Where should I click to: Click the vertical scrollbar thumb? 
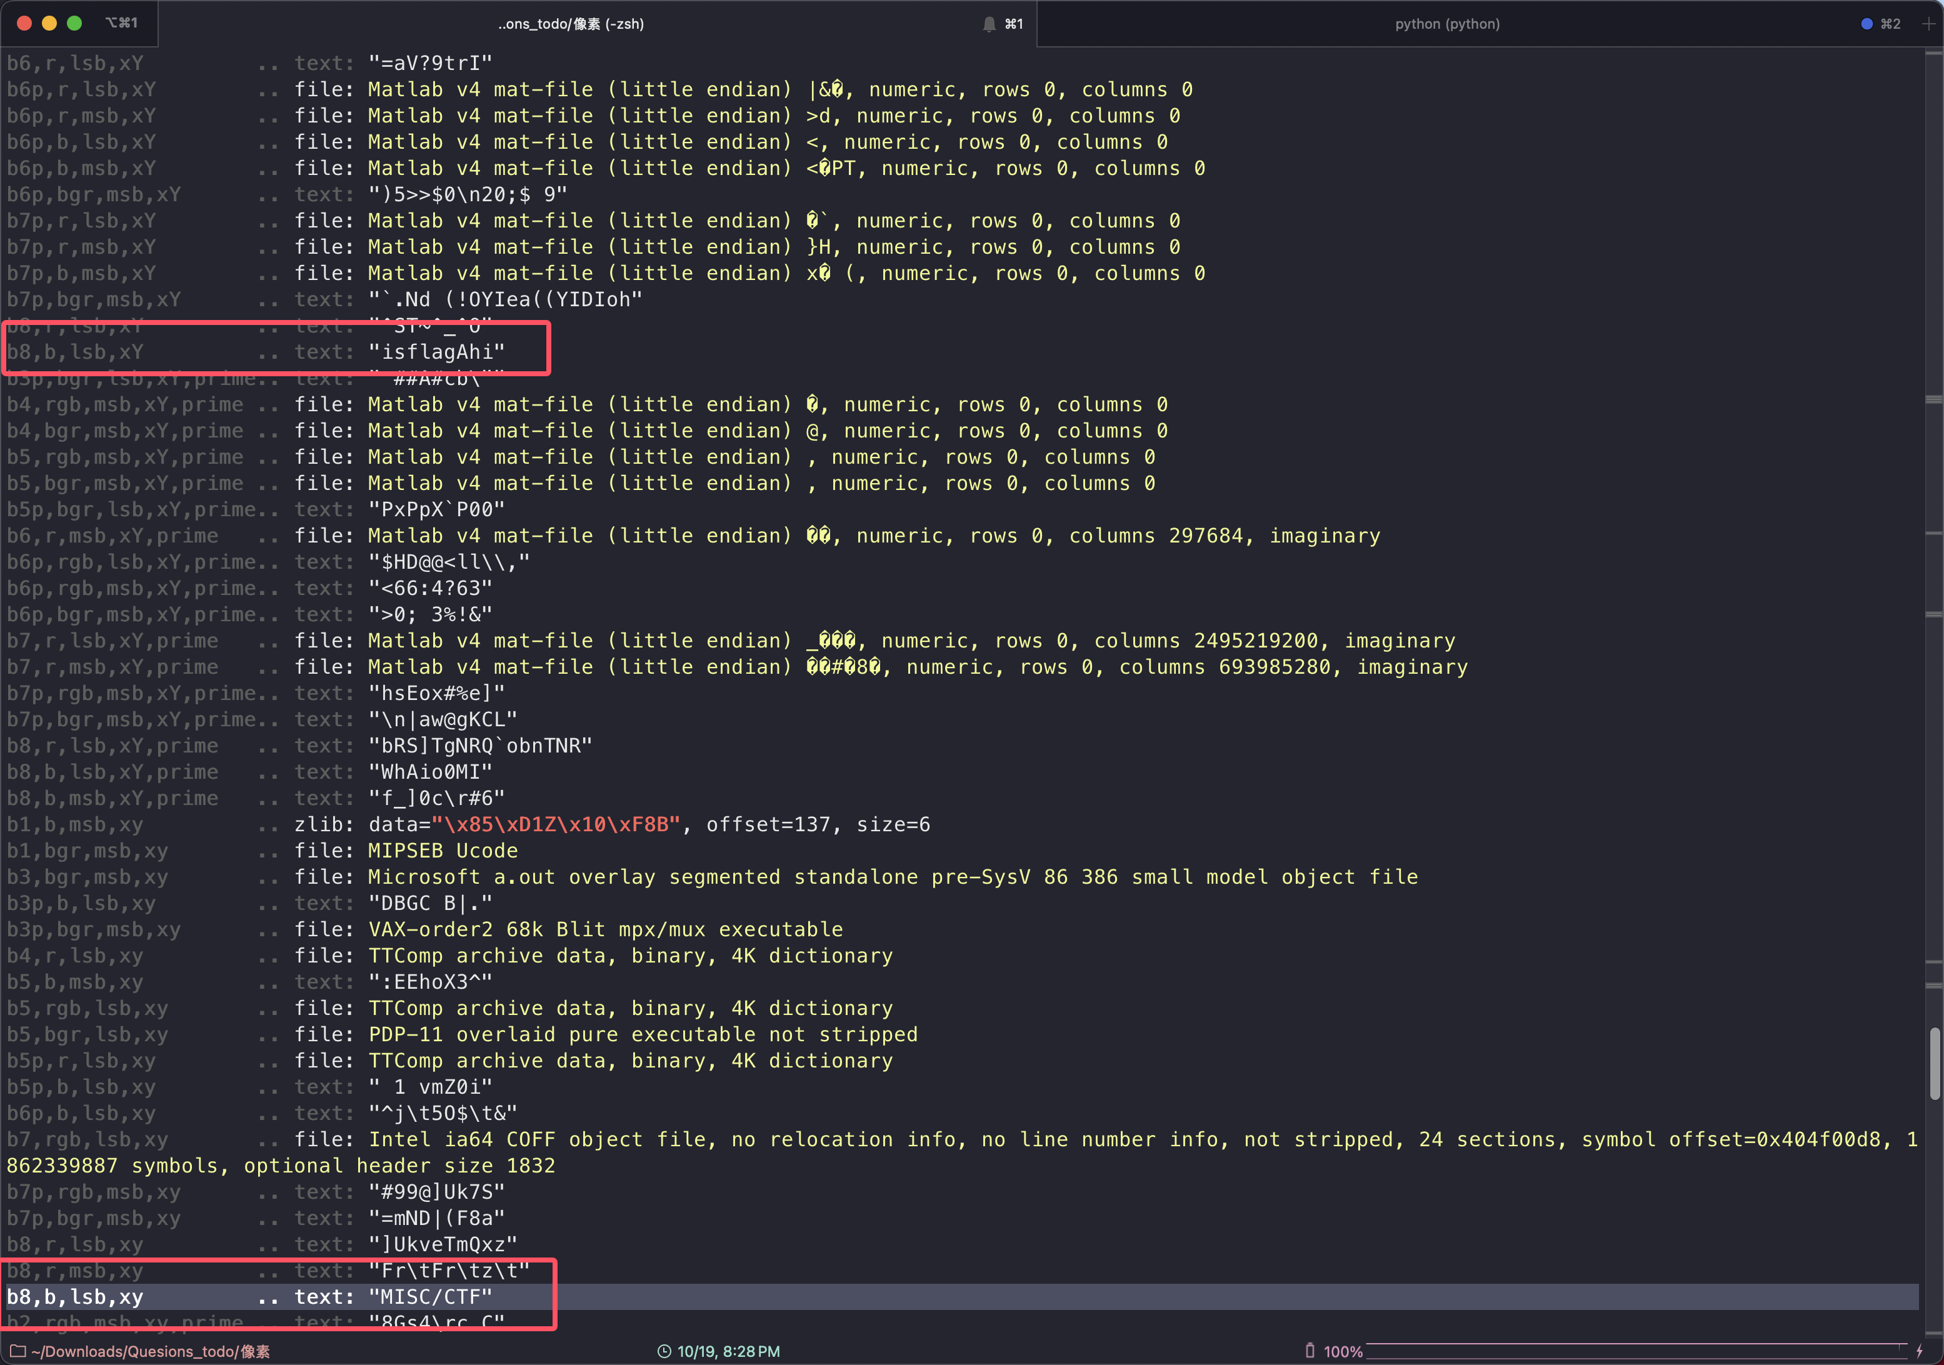1934,1062
